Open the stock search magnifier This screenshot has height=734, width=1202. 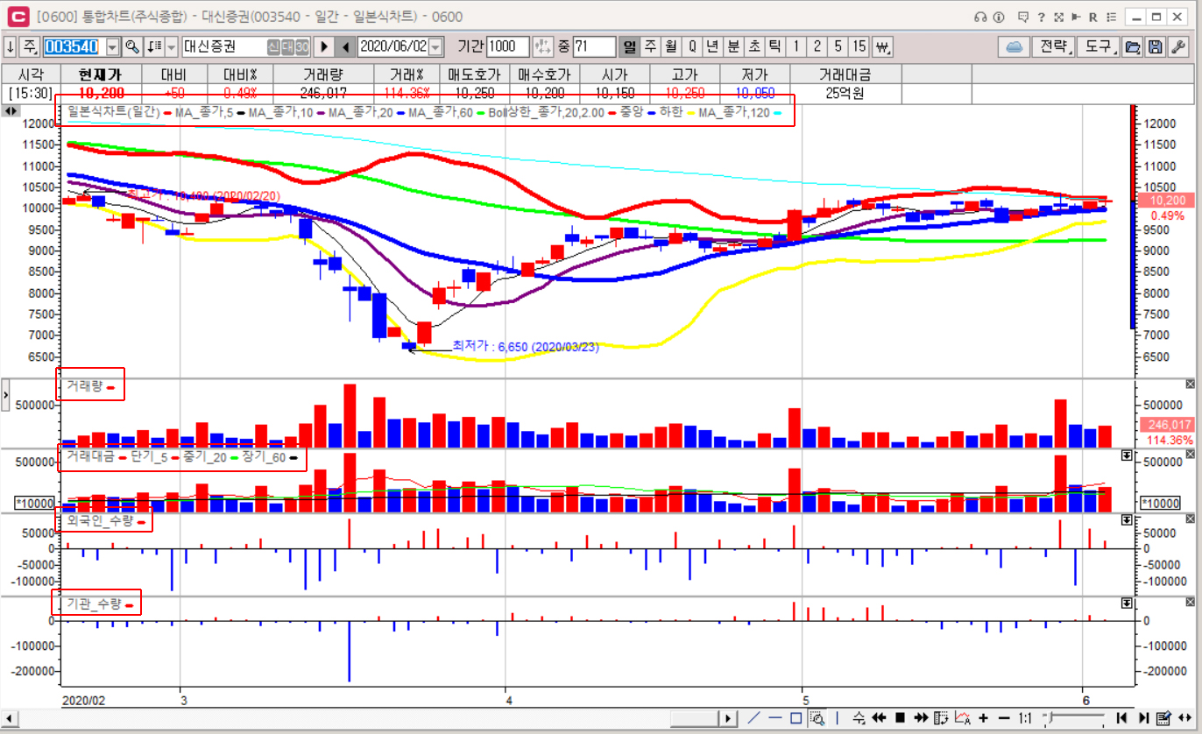point(132,46)
